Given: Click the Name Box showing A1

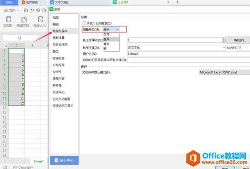Looking at the screenshot, I should point(19,38).
